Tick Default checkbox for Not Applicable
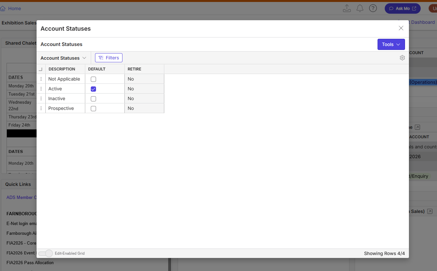The width and height of the screenshot is (437, 271). [x=93, y=79]
